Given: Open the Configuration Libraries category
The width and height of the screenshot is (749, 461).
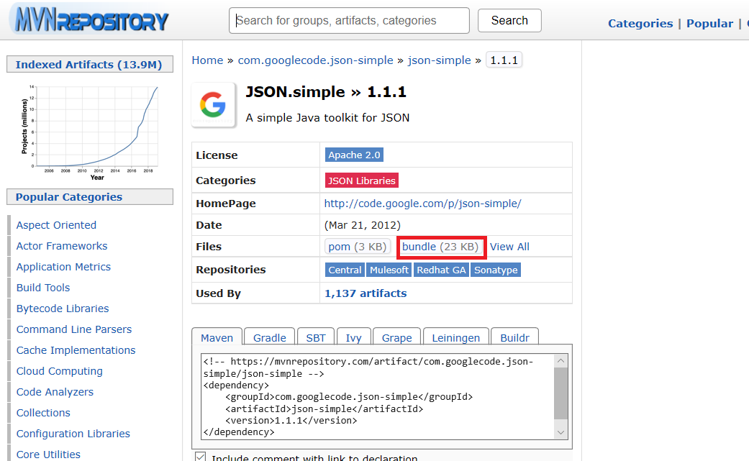Looking at the screenshot, I should pos(73,434).
